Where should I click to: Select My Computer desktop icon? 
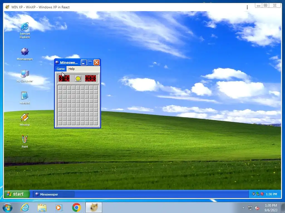(25, 76)
